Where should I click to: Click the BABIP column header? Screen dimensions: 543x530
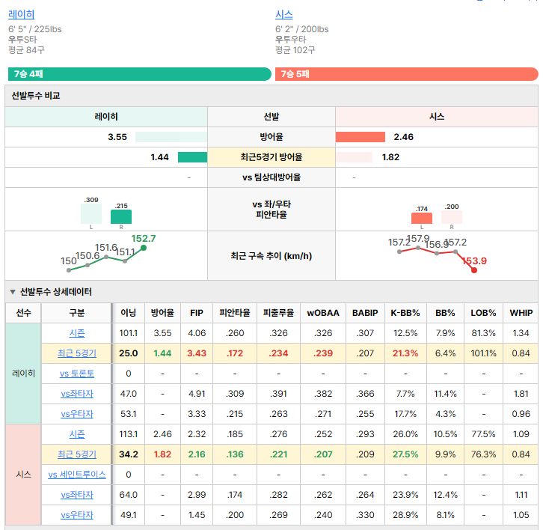click(365, 313)
